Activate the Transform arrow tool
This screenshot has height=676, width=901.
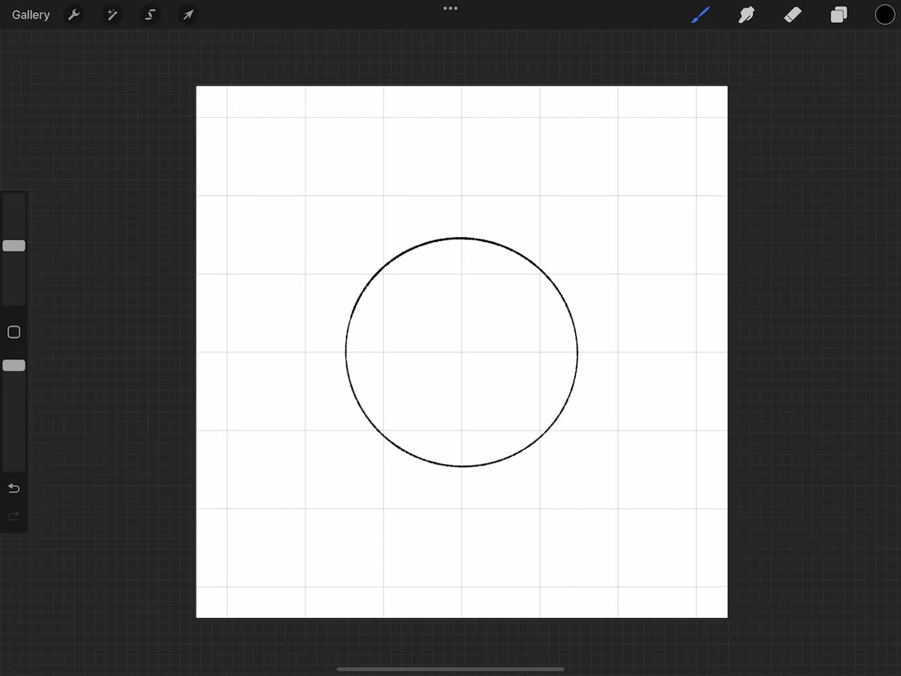(188, 15)
